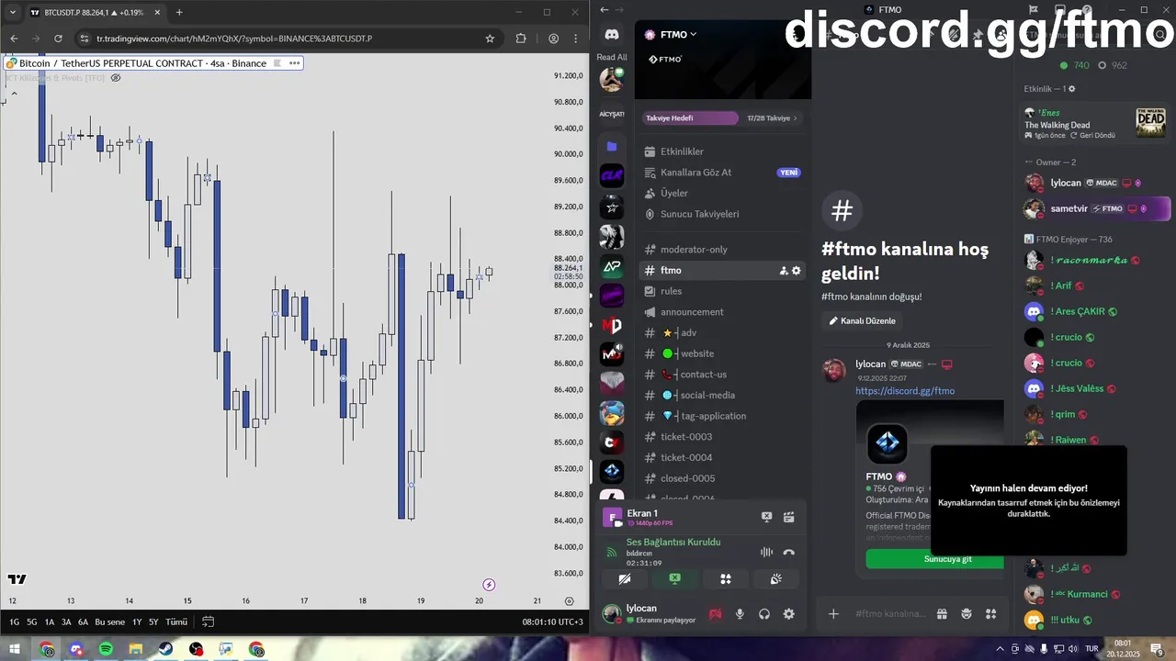Toggle noise suppression waveform icon

(766, 553)
